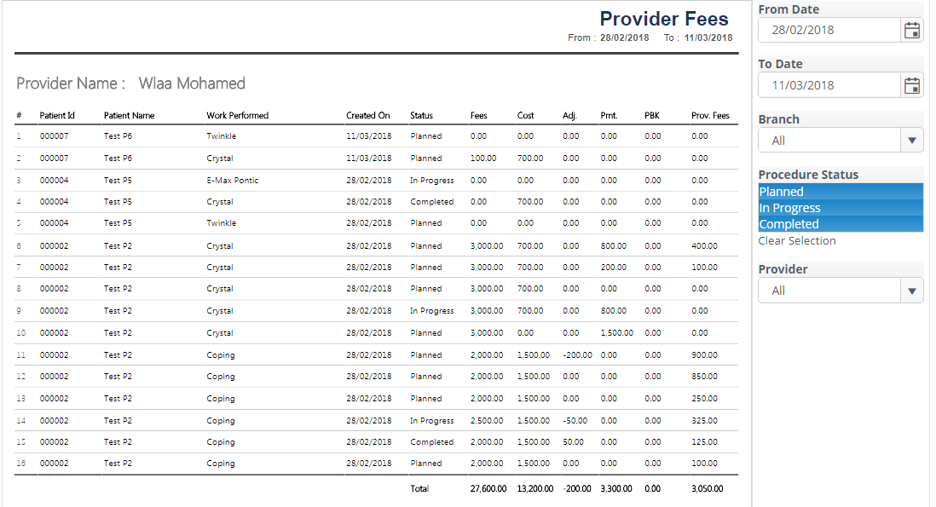
Task: Click the total Prov. Fees value 3,050.00
Action: click(707, 489)
